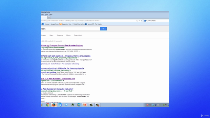210x118 pixels.
Task: Switch to Shopping results tab
Action: (60, 35)
